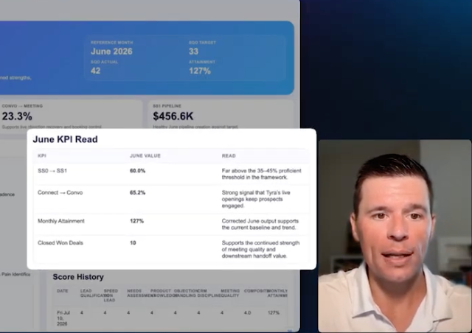Click the DATE column header in Score History
472x333 pixels.
click(x=62, y=291)
